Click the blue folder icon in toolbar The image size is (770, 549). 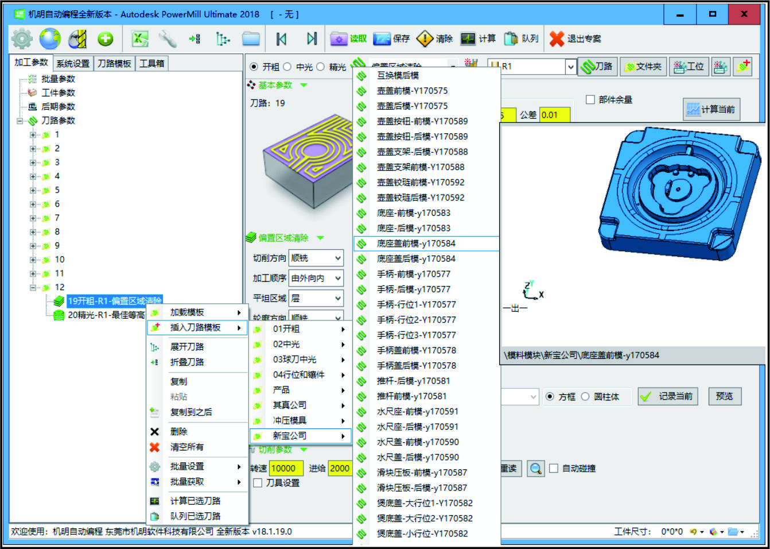pos(251,38)
